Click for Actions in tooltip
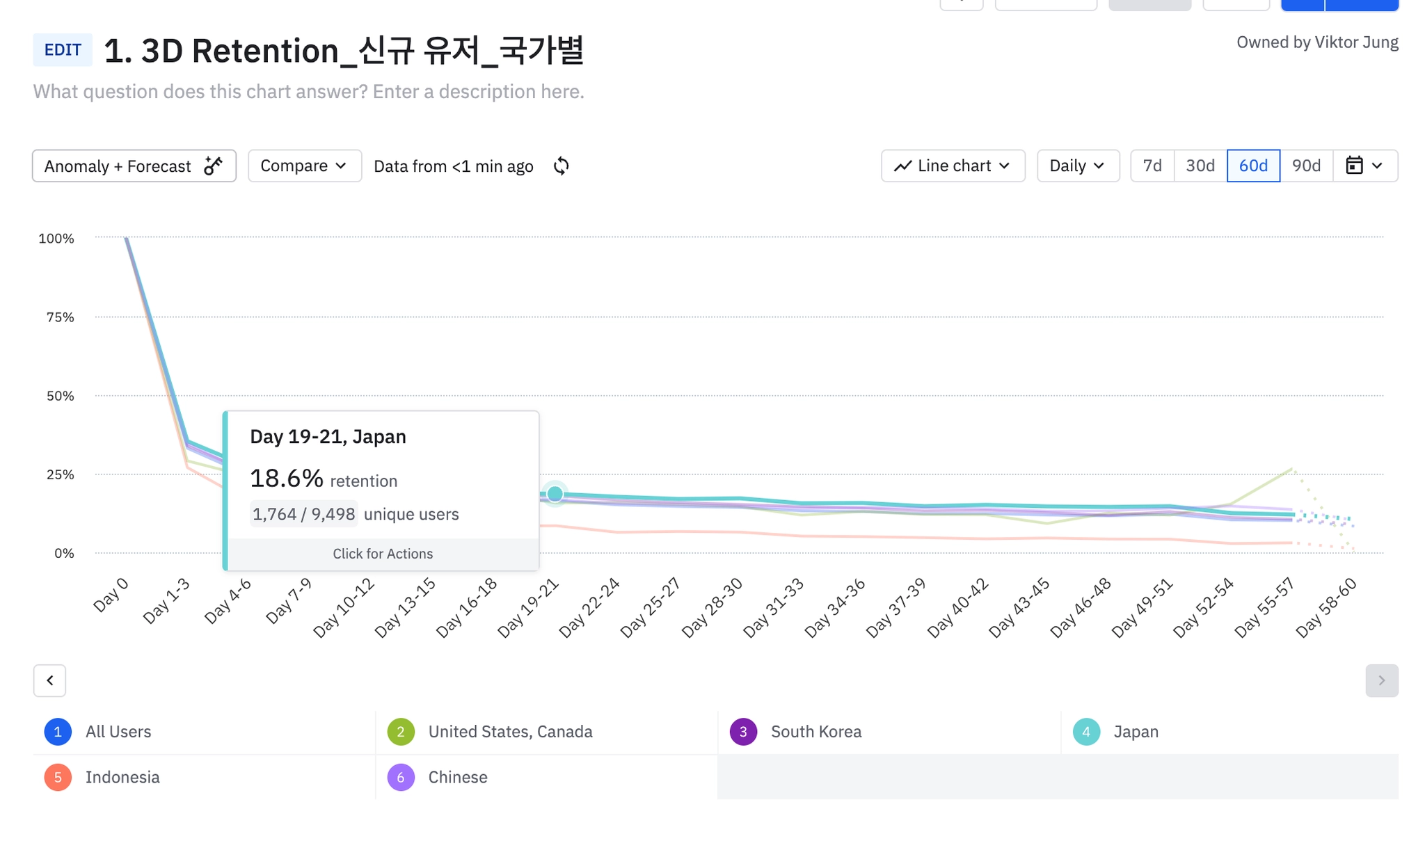The image size is (1425, 841). (383, 554)
